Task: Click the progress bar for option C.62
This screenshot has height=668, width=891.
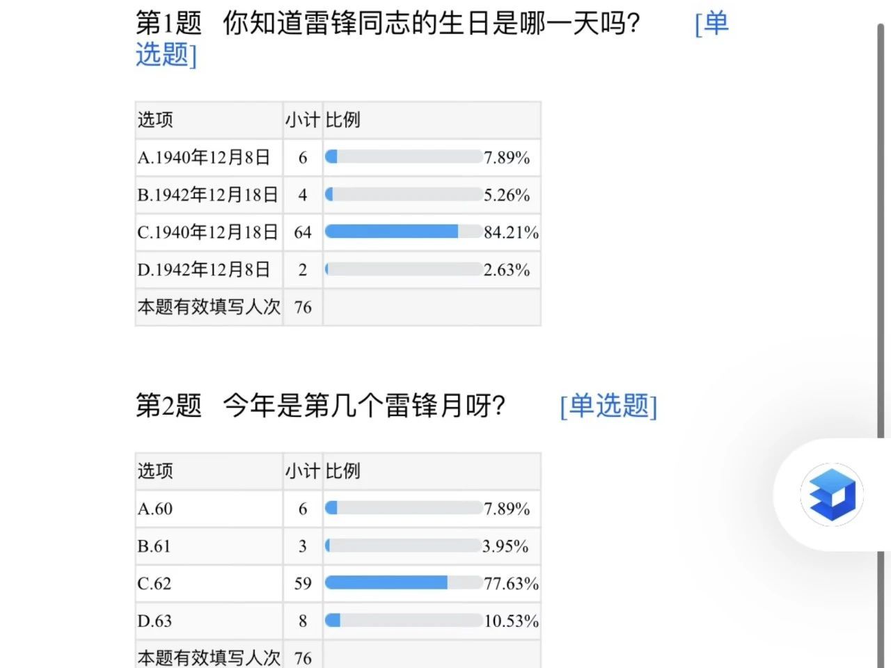Action: pyautogui.click(x=403, y=583)
